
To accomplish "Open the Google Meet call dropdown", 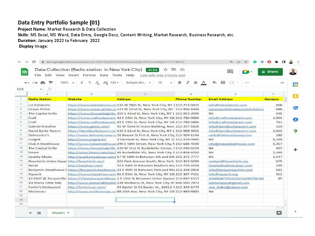I will pos(251,72).
